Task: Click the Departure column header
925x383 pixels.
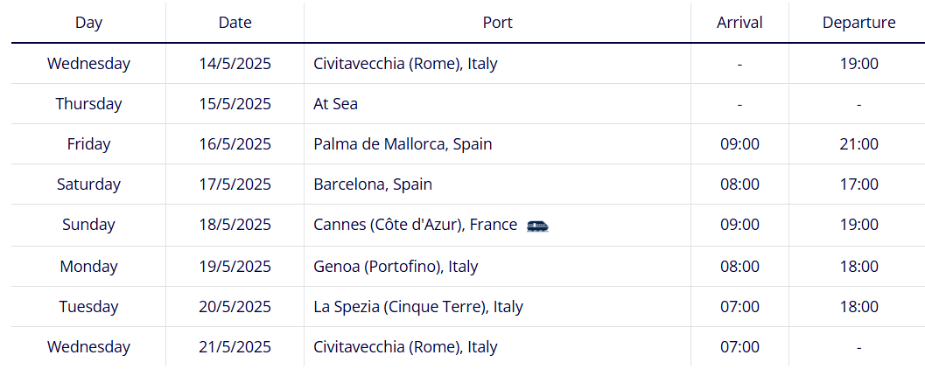Action: [859, 23]
